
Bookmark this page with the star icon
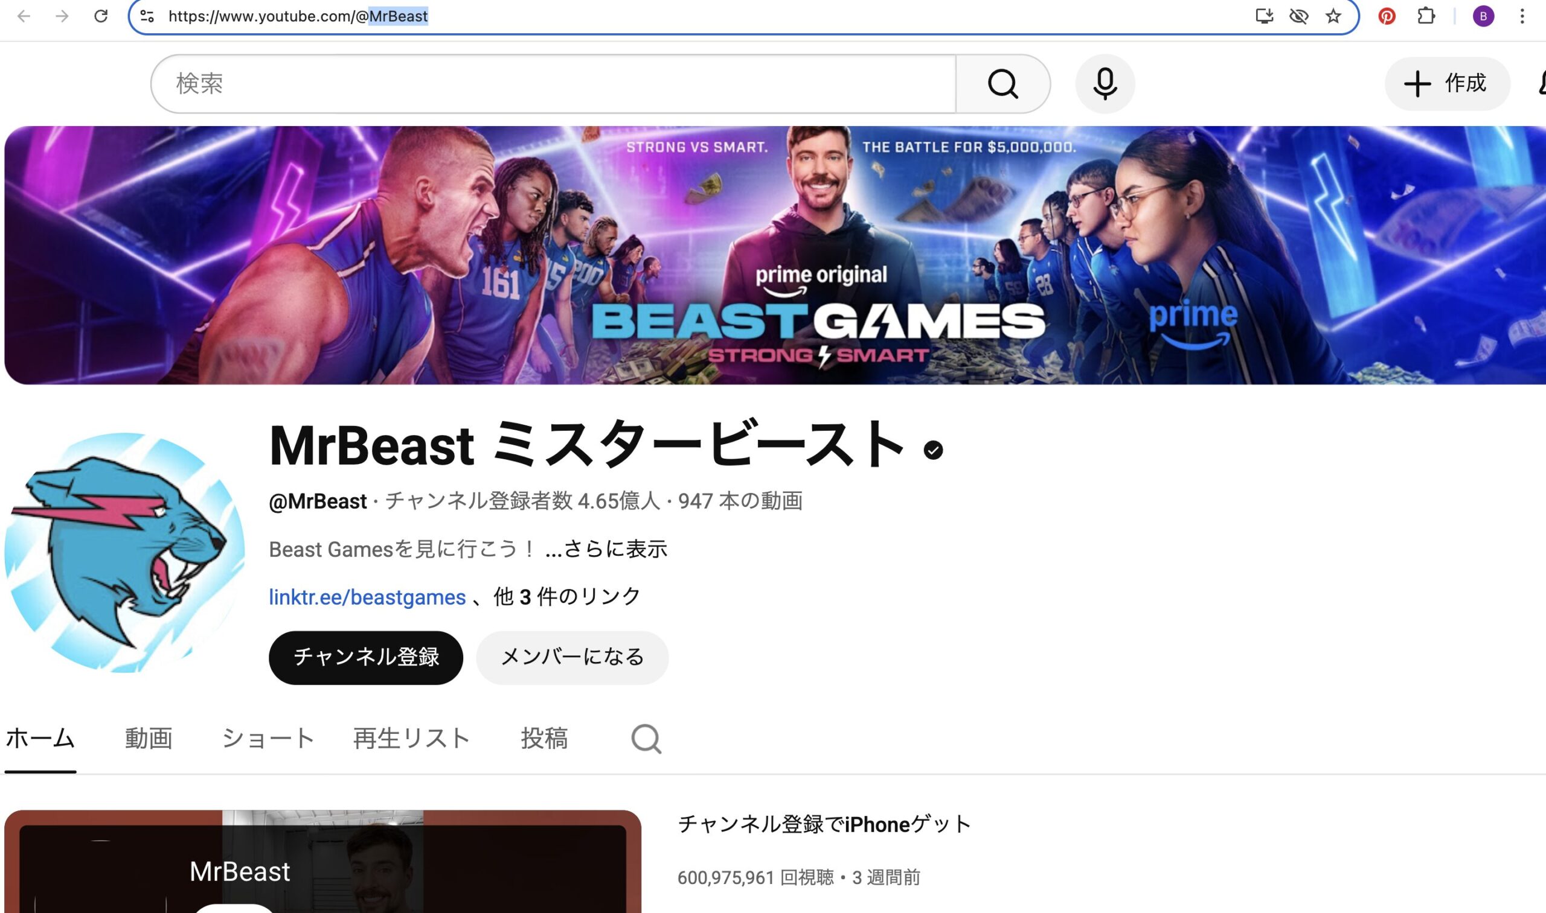(x=1333, y=16)
